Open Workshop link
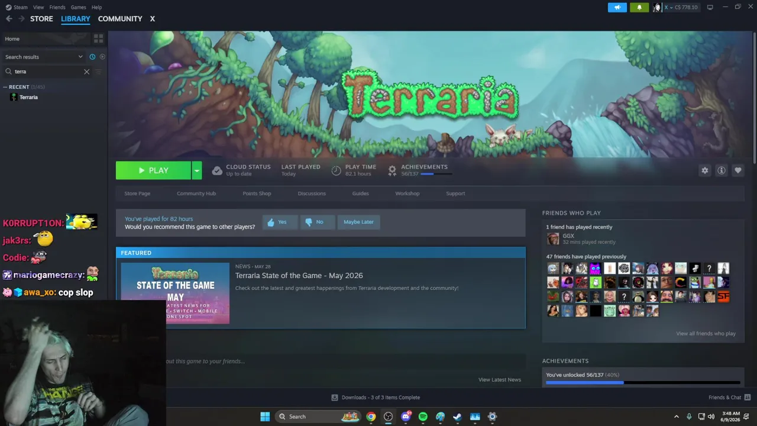 (x=407, y=193)
